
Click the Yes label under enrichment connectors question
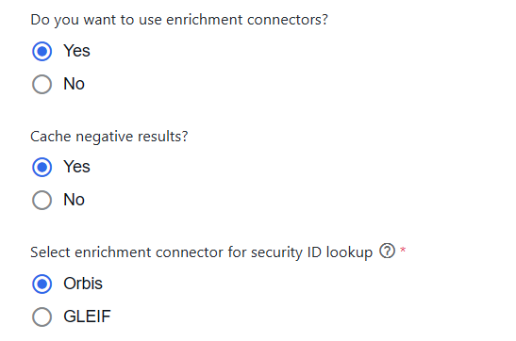tap(76, 51)
